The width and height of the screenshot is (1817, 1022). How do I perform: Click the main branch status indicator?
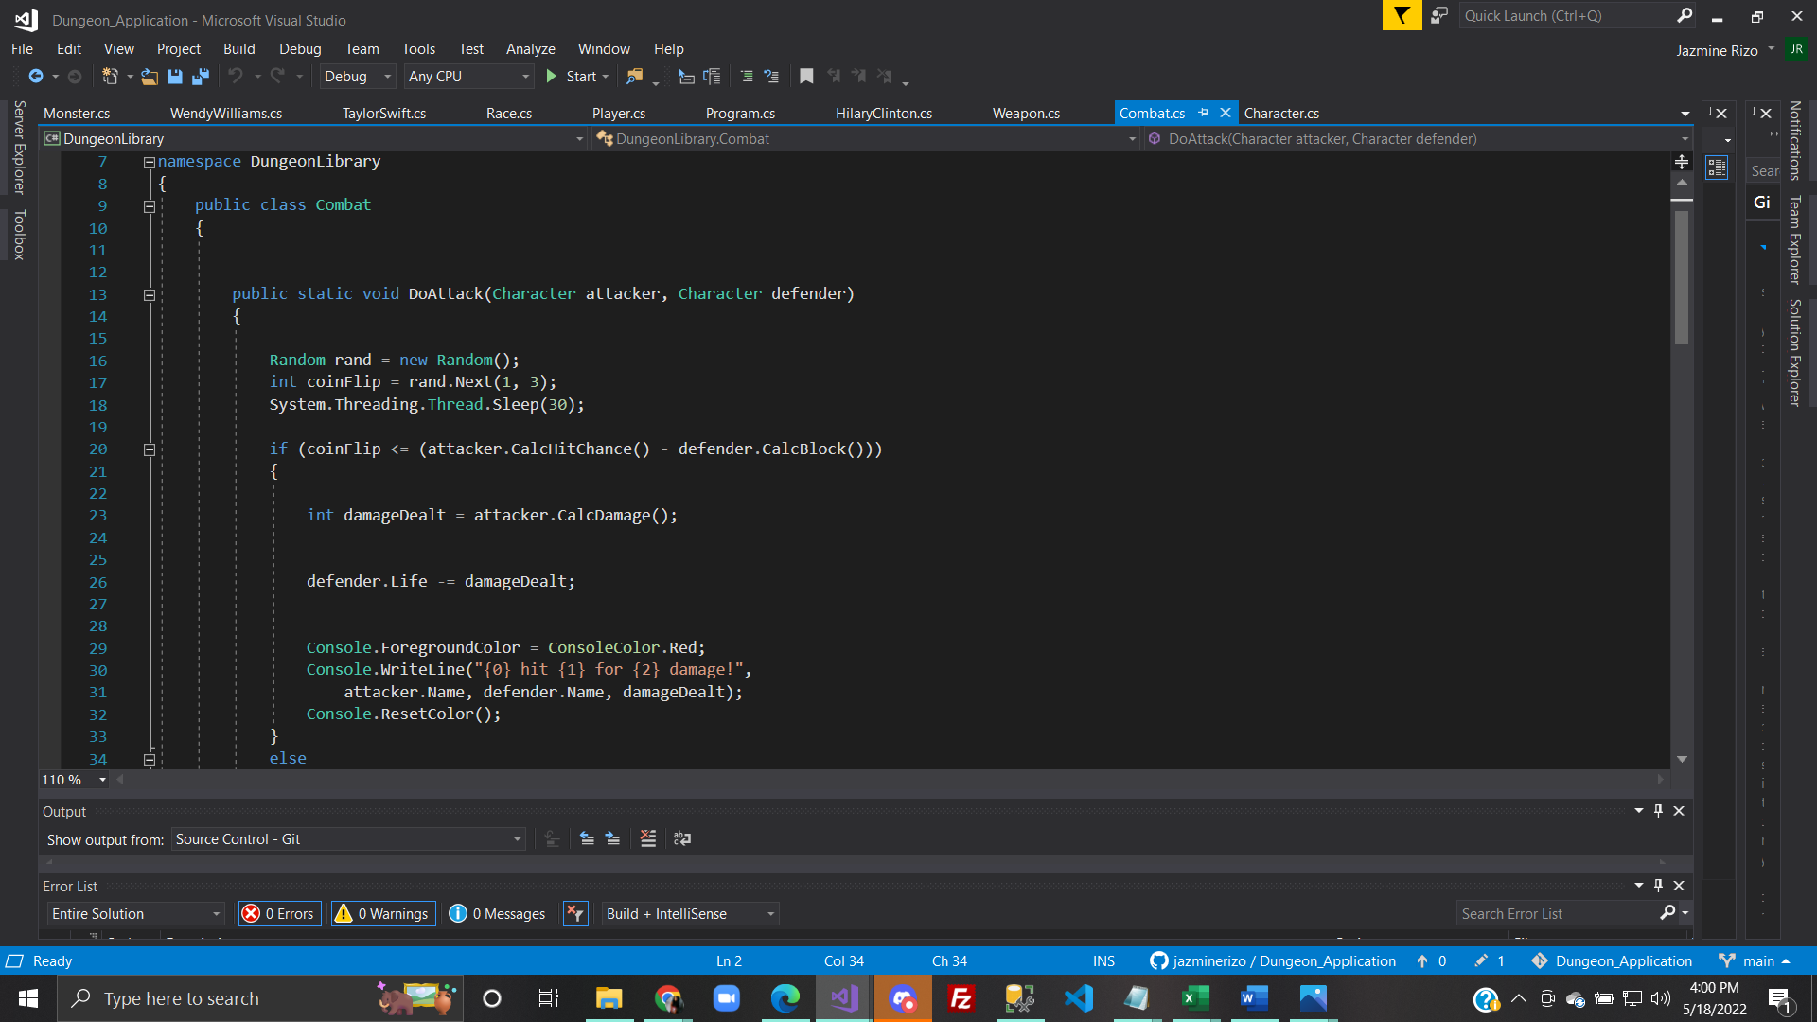(1756, 961)
